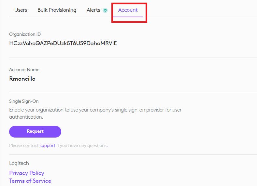Select the Account tab
257x186 pixels.
click(x=128, y=10)
